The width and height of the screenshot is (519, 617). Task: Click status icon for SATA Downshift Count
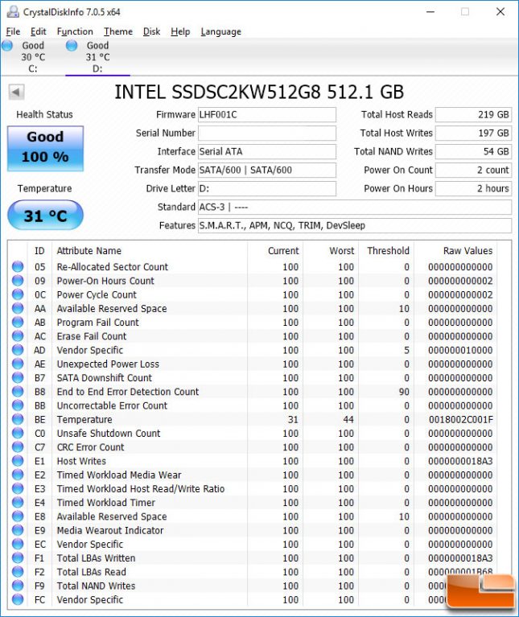point(18,378)
